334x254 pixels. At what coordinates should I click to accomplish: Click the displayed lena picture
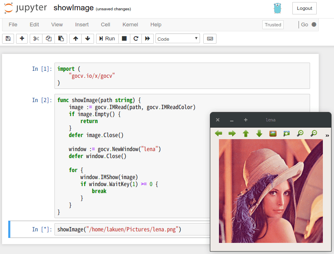tap(271, 191)
